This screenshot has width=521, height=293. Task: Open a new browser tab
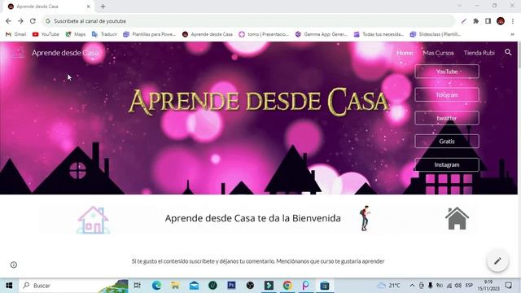(x=103, y=7)
